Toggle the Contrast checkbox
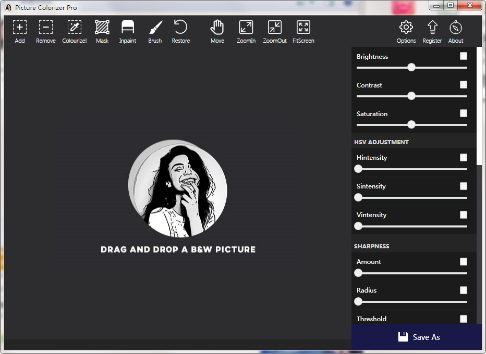The height and width of the screenshot is (354, 486). point(464,85)
